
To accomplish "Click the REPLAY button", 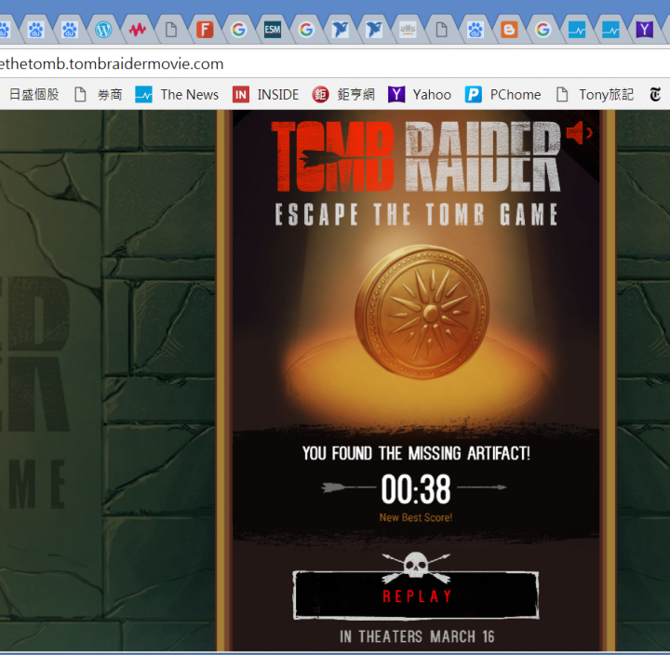I will (x=415, y=595).
